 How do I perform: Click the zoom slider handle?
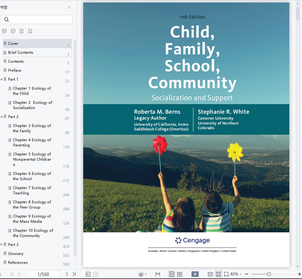[269, 274]
